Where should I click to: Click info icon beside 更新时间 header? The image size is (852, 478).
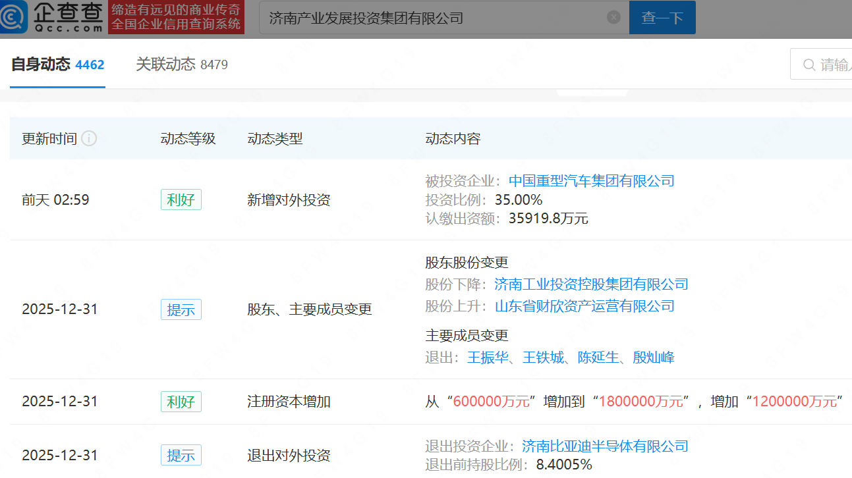click(x=89, y=139)
